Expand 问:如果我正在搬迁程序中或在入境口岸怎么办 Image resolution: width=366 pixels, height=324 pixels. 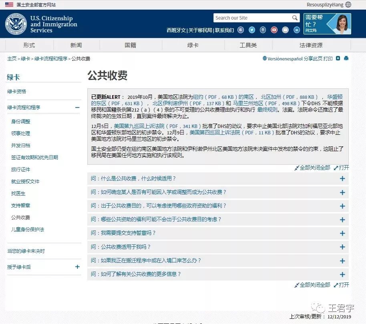tap(218, 260)
